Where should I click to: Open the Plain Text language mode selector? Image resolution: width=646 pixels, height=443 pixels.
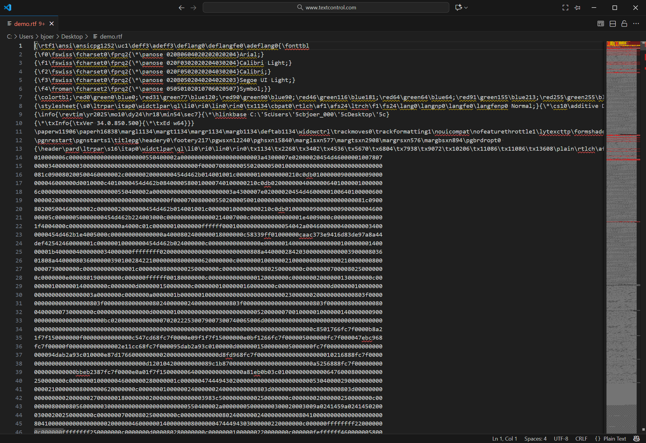tap(615, 438)
